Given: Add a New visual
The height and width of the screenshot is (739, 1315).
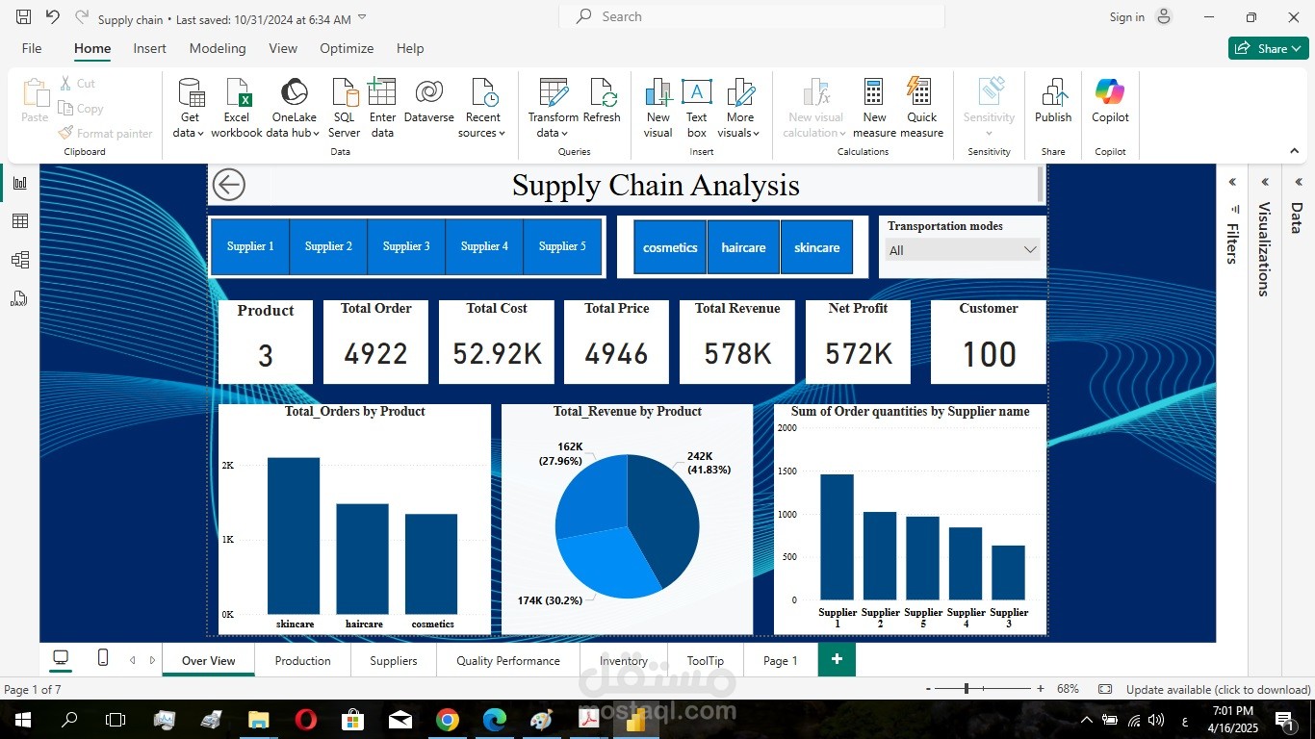Looking at the screenshot, I should [x=658, y=108].
